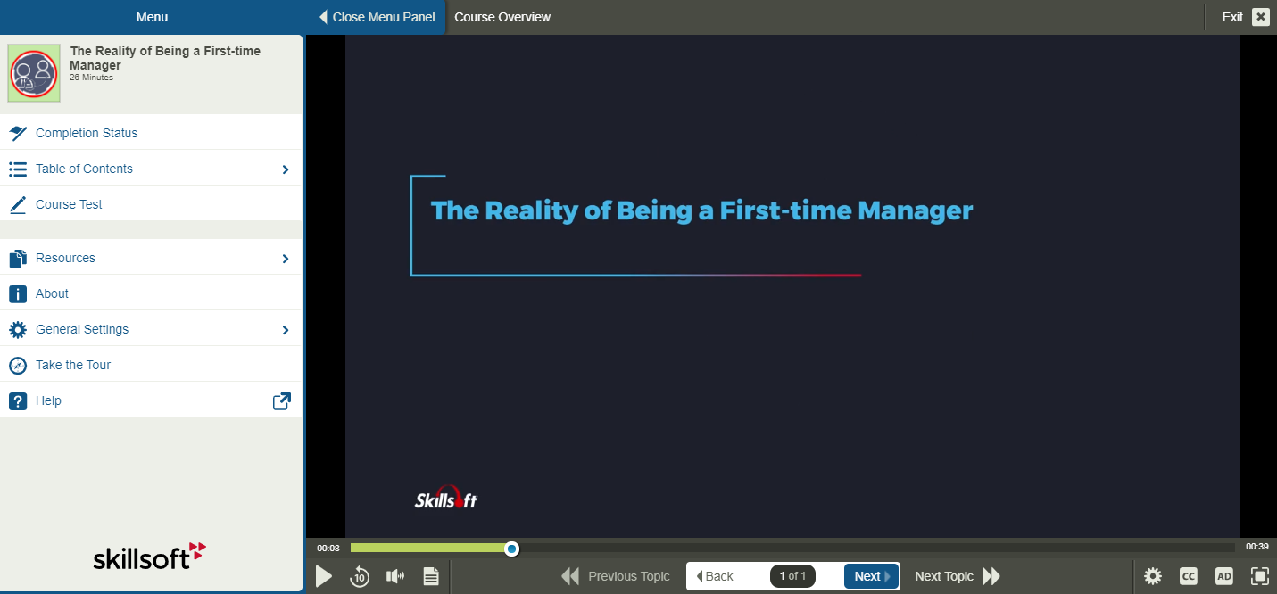Click the Next button
Viewport: 1277px width, 594px height.
871,576
